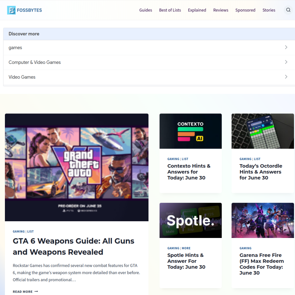
Task: Open the Garena Free Fire artwork thumbnail
Action: pyautogui.click(x=263, y=220)
